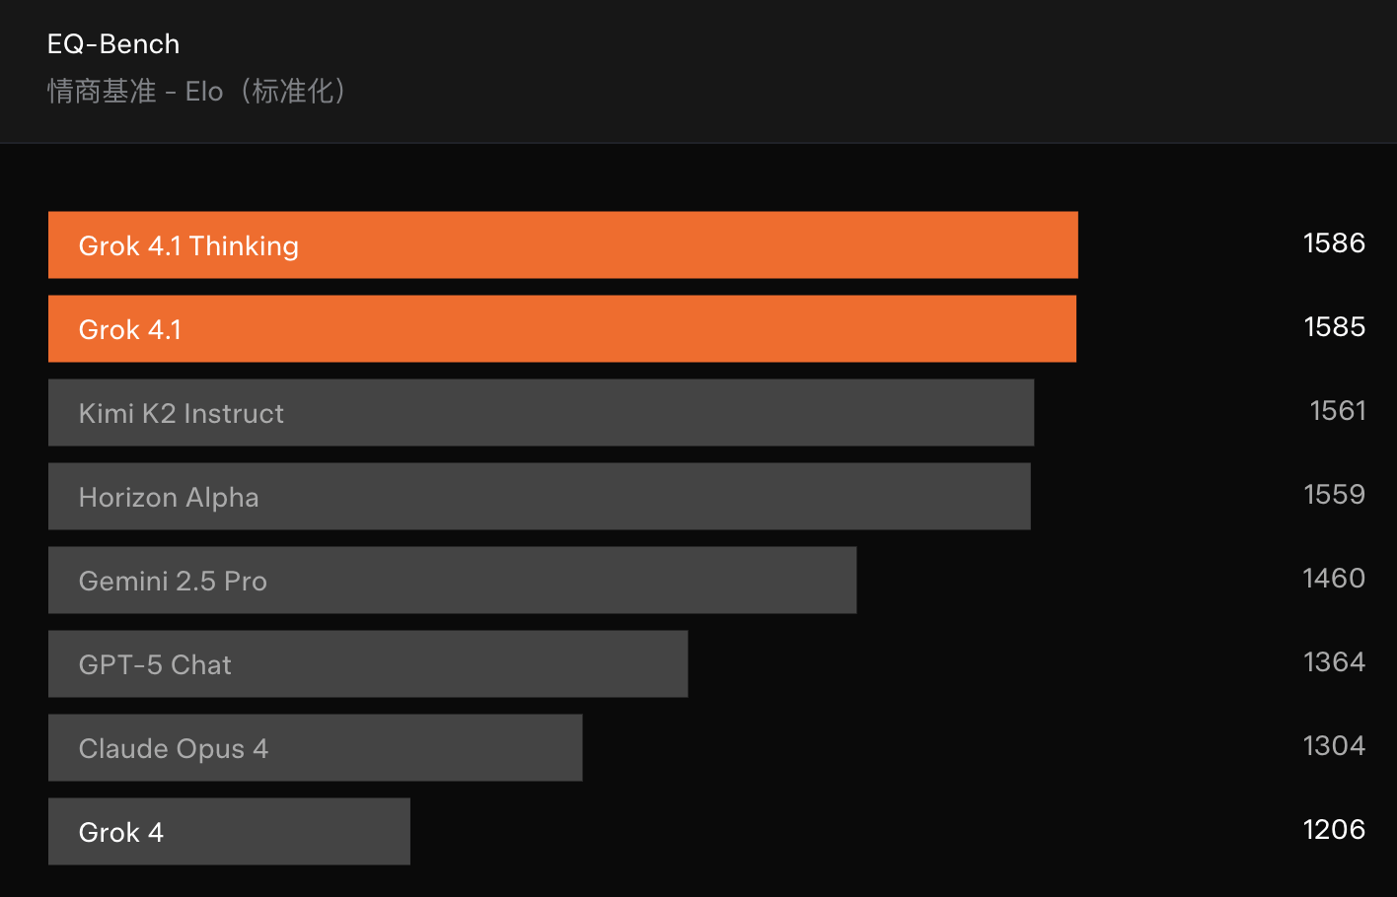The image size is (1397, 897).
Task: Click the 'Kimi K2 Instruct' label text
Action: (182, 413)
